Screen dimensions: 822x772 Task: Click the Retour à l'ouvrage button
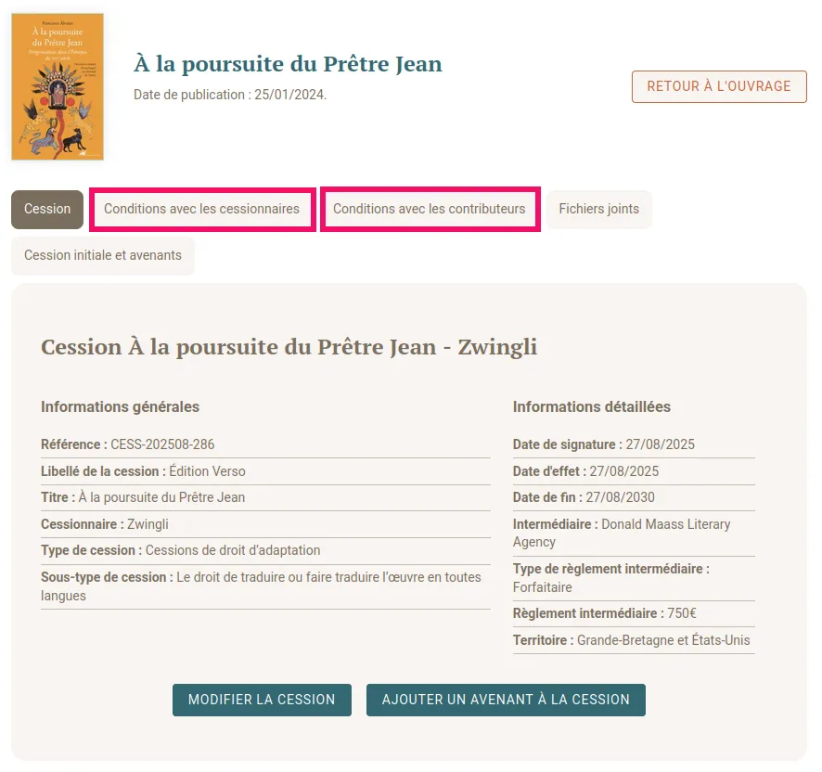[719, 86]
